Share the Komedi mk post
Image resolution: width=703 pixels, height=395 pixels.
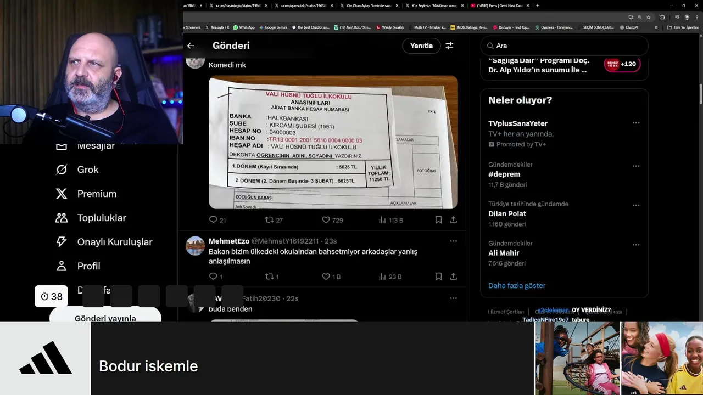point(453,220)
